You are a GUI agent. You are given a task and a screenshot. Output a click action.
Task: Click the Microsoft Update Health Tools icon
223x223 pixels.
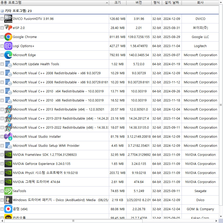point(8,64)
